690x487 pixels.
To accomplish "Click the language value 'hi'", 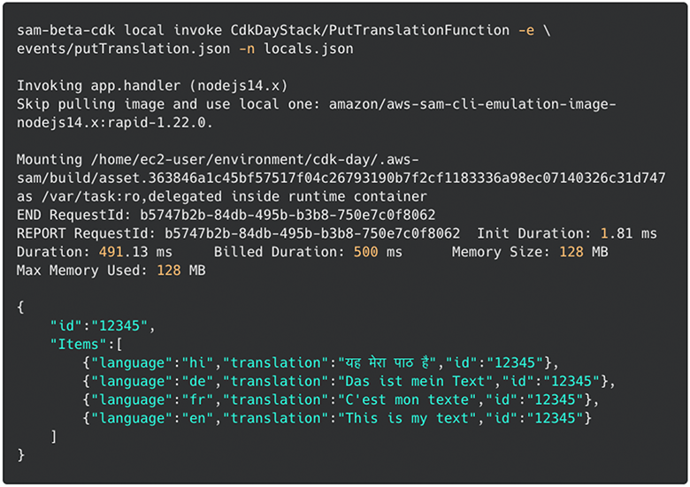I will click(x=197, y=362).
